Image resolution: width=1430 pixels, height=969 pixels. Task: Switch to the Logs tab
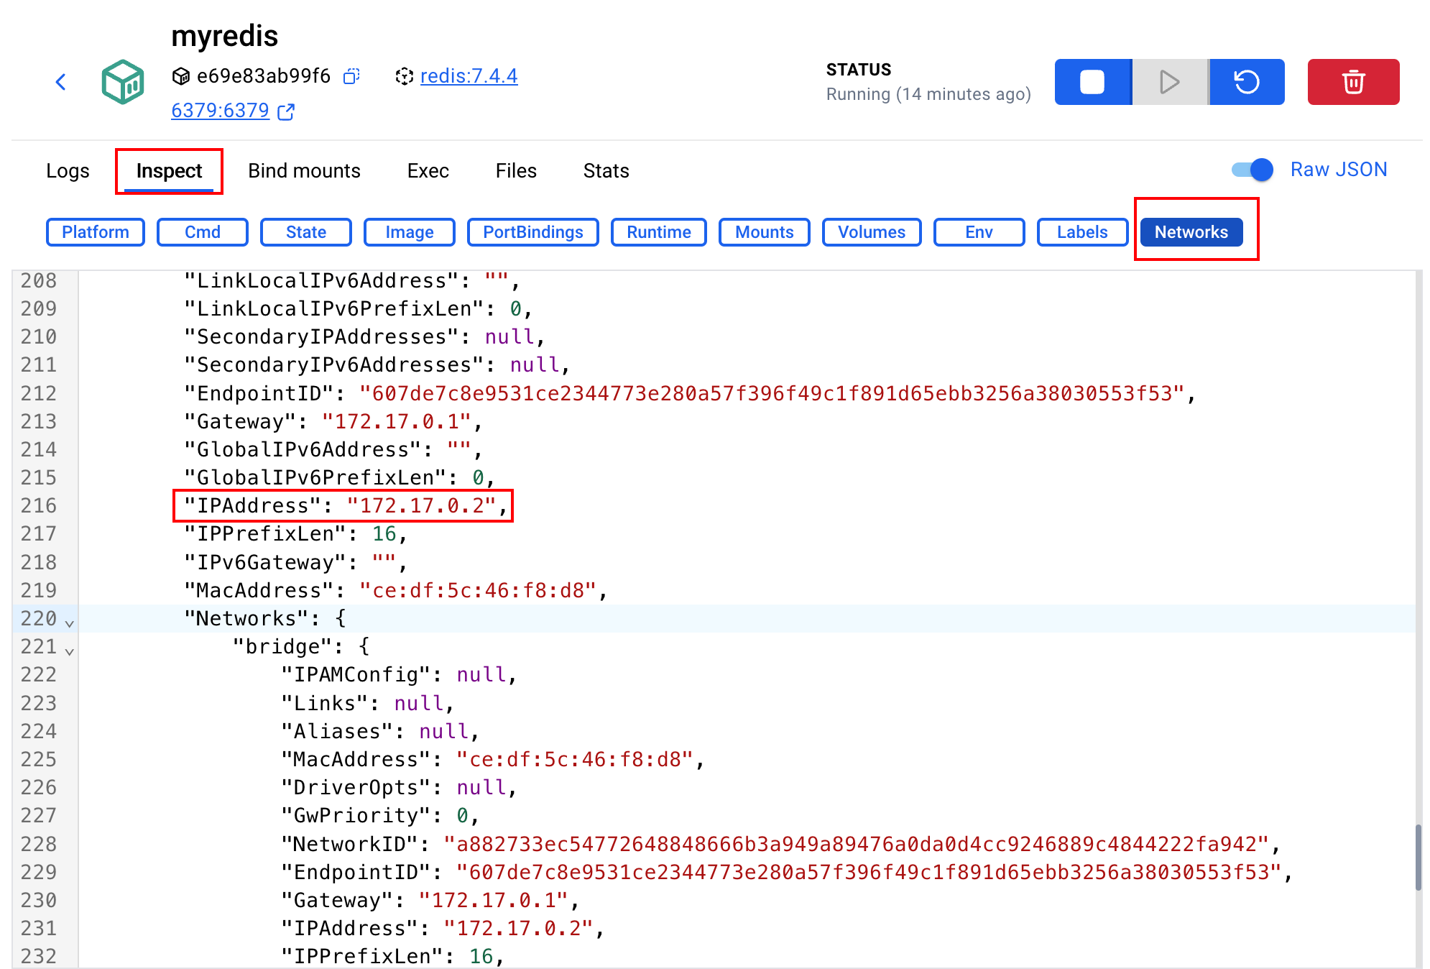click(68, 171)
